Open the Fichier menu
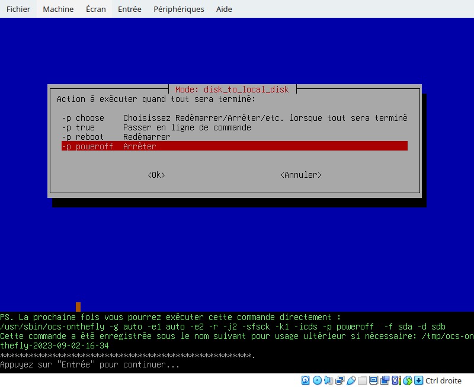The height and width of the screenshot is (387, 474). pyautogui.click(x=18, y=9)
